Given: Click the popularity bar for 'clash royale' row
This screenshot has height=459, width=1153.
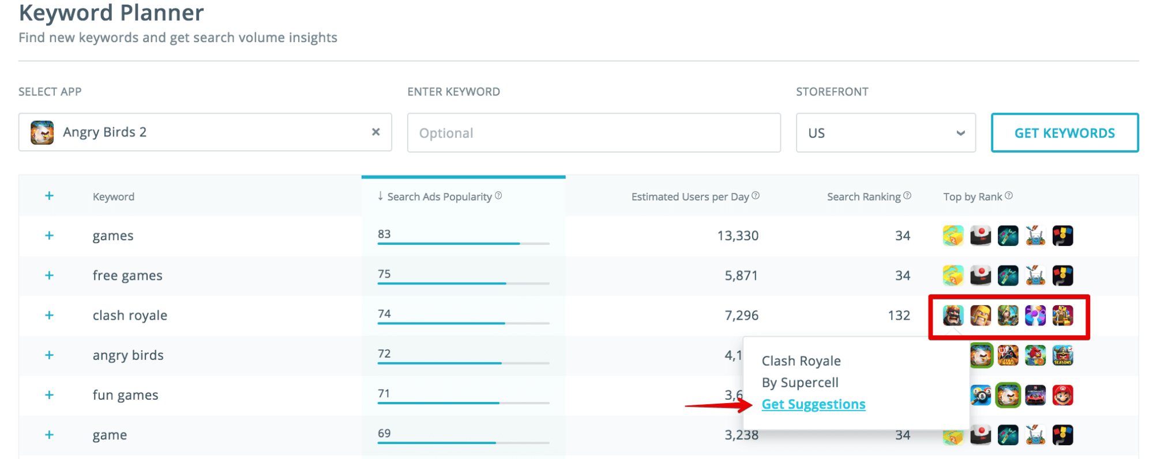Looking at the screenshot, I should [463, 323].
